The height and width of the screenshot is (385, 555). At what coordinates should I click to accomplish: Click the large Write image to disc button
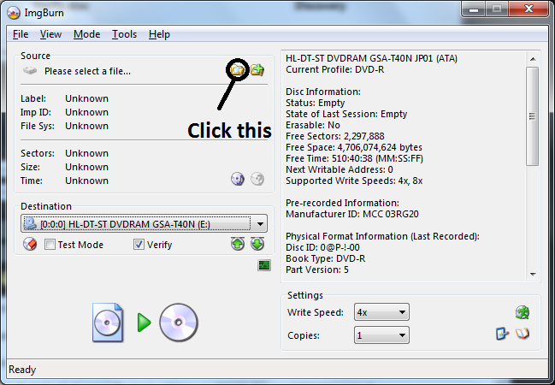145,323
